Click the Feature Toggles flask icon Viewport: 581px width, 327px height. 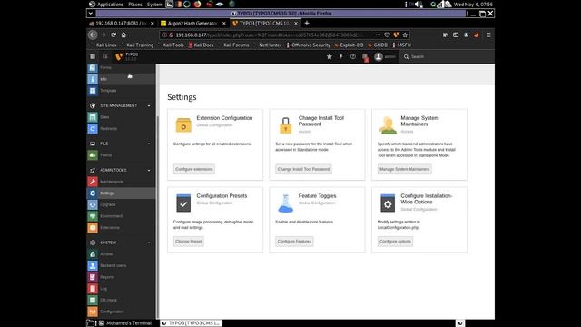point(285,203)
